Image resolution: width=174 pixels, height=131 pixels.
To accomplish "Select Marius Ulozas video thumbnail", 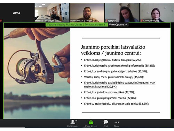I will point(87,13).
